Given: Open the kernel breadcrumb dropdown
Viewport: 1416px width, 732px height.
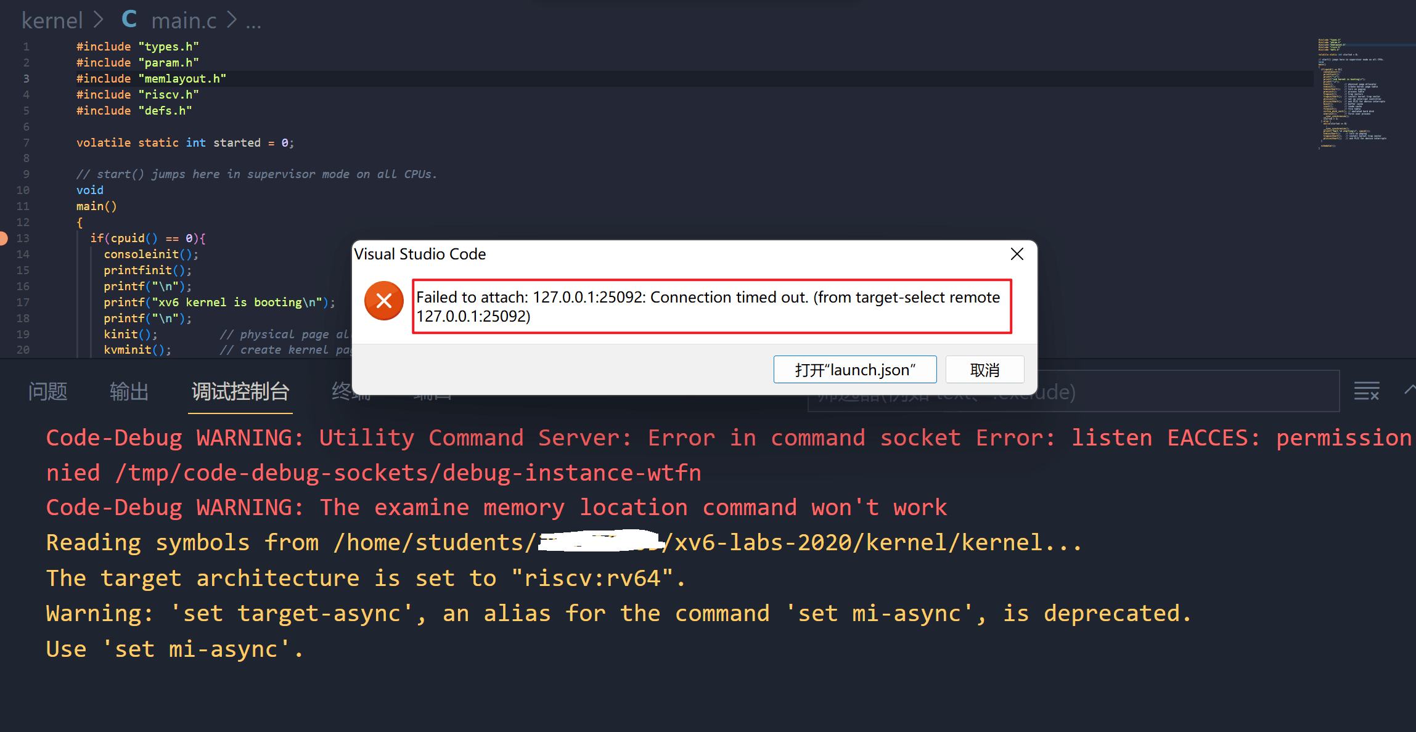Looking at the screenshot, I should [52, 19].
